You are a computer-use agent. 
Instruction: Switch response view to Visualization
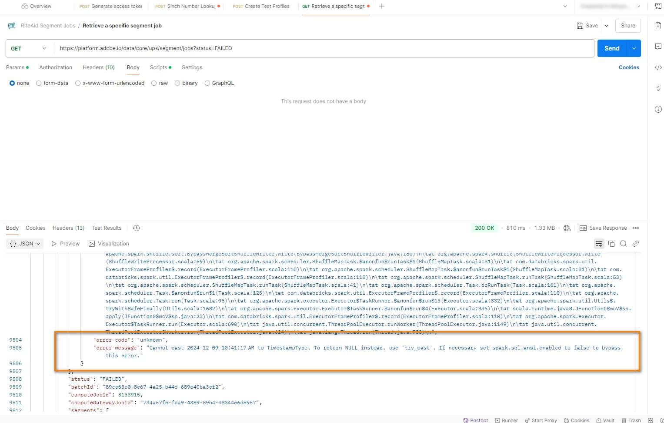(x=109, y=244)
